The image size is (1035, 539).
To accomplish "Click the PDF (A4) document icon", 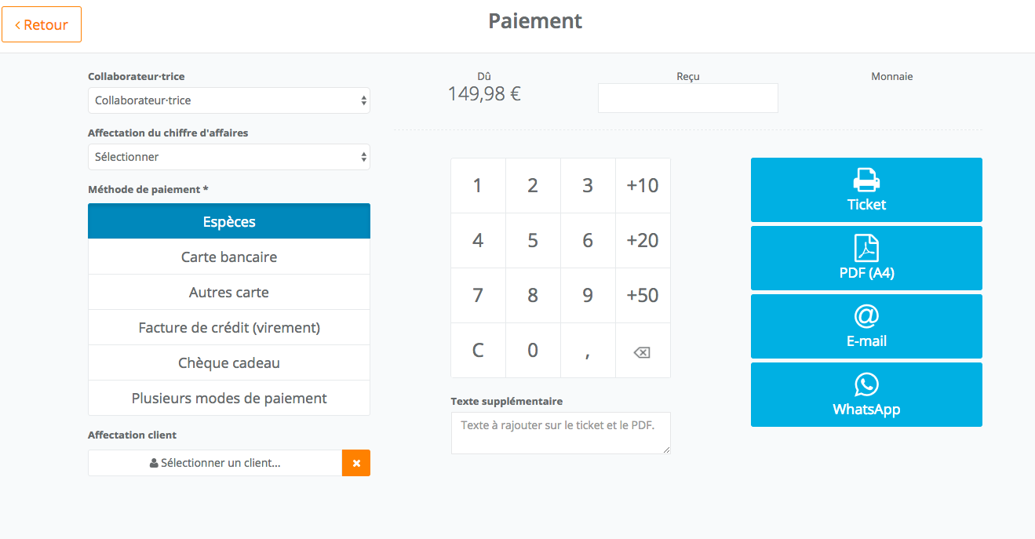I will [x=866, y=249].
